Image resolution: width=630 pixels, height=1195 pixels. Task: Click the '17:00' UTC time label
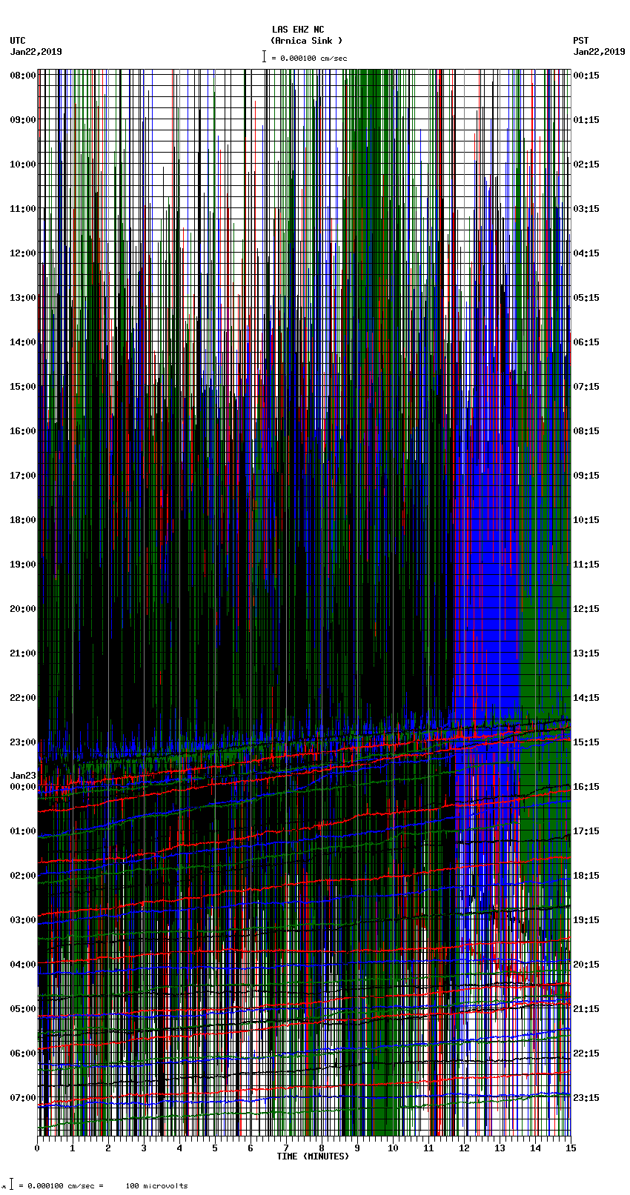click(23, 476)
